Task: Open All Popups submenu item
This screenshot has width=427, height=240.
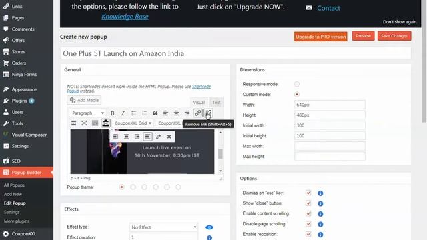Action: point(14,185)
